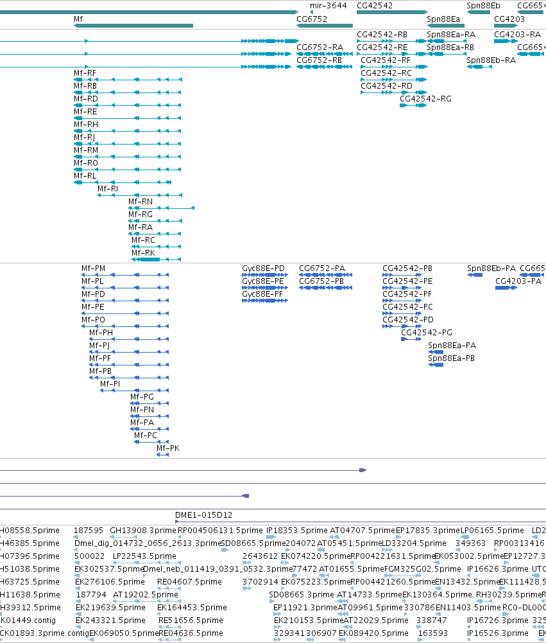Click the Mf-RO transcript
The width and height of the screenshot is (546, 643).
128,170
